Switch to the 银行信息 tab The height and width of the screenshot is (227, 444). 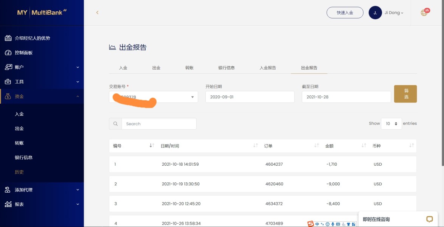click(227, 68)
